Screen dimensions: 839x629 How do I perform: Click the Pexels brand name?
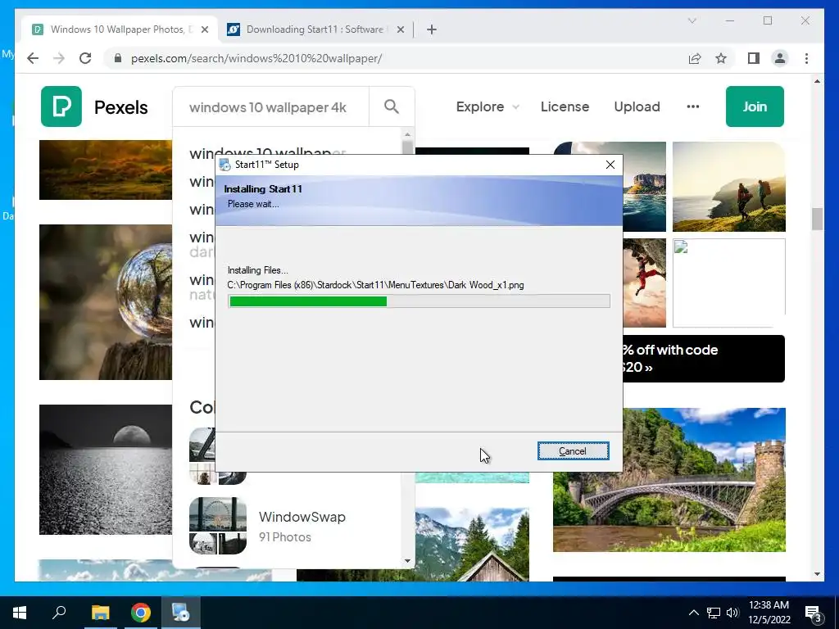[x=121, y=107]
